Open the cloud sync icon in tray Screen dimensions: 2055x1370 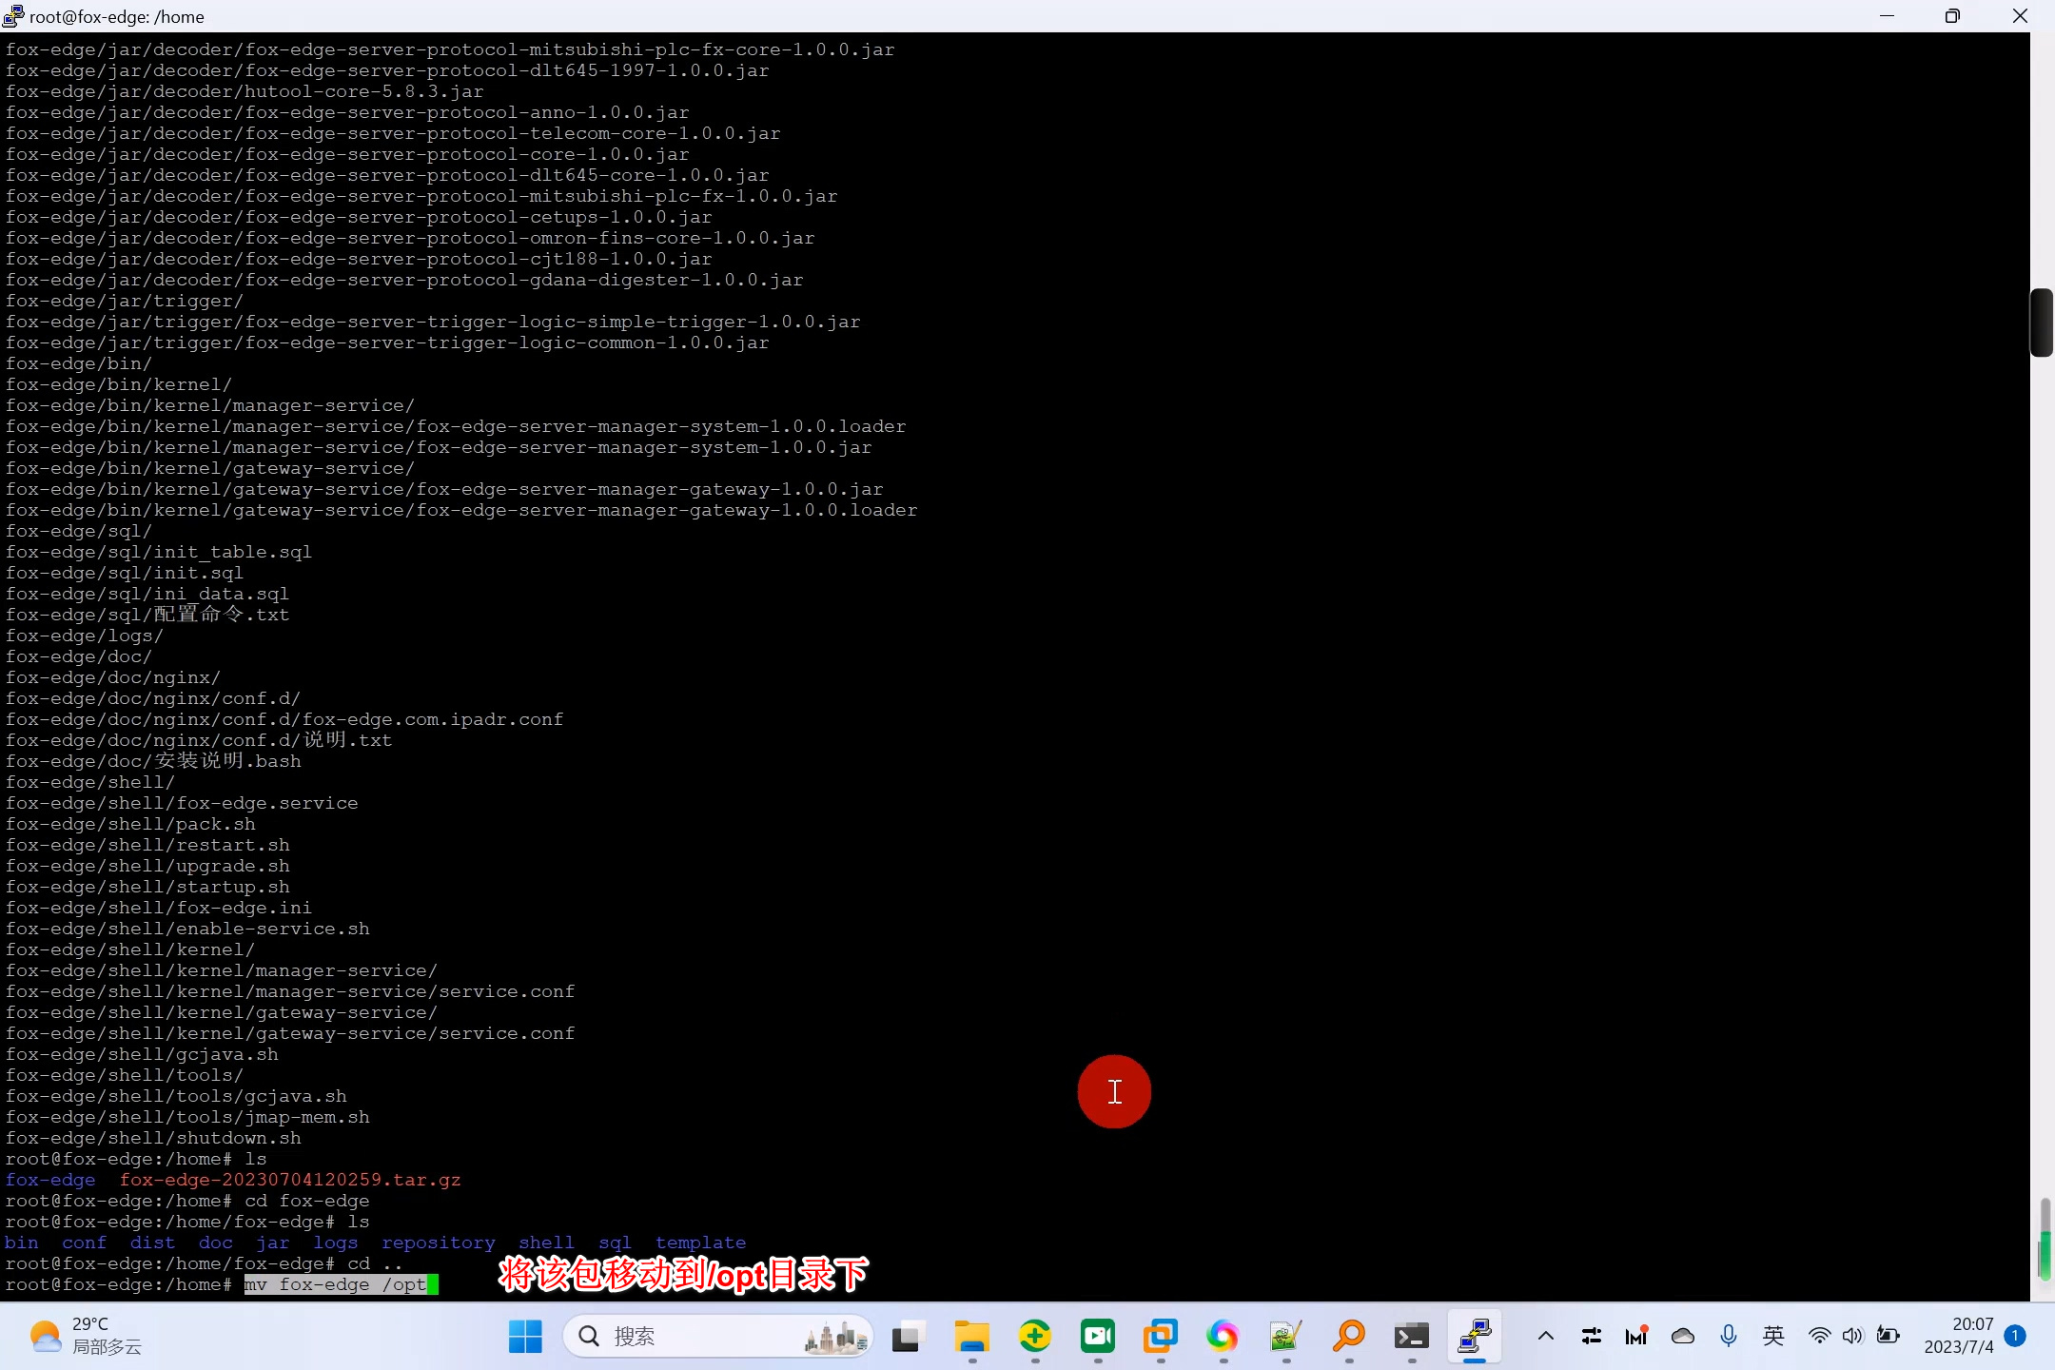click(1683, 1337)
